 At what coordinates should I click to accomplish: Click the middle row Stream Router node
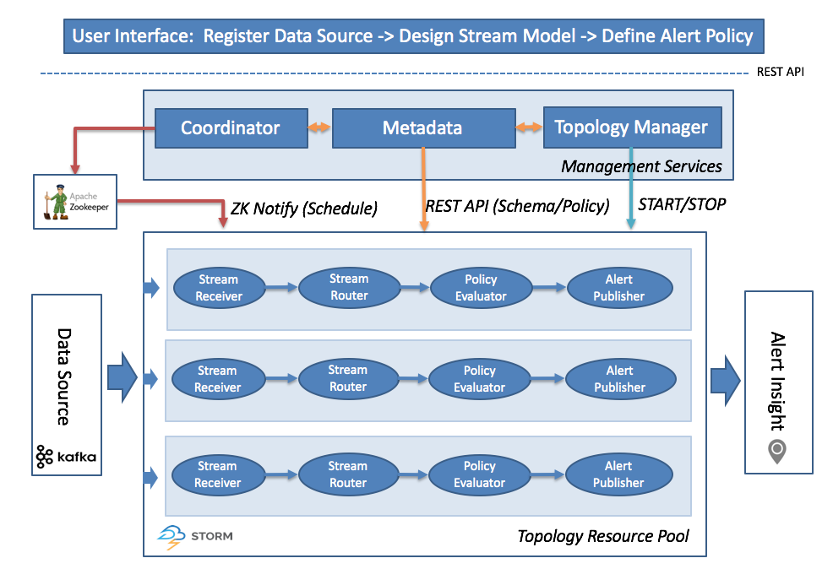point(348,378)
